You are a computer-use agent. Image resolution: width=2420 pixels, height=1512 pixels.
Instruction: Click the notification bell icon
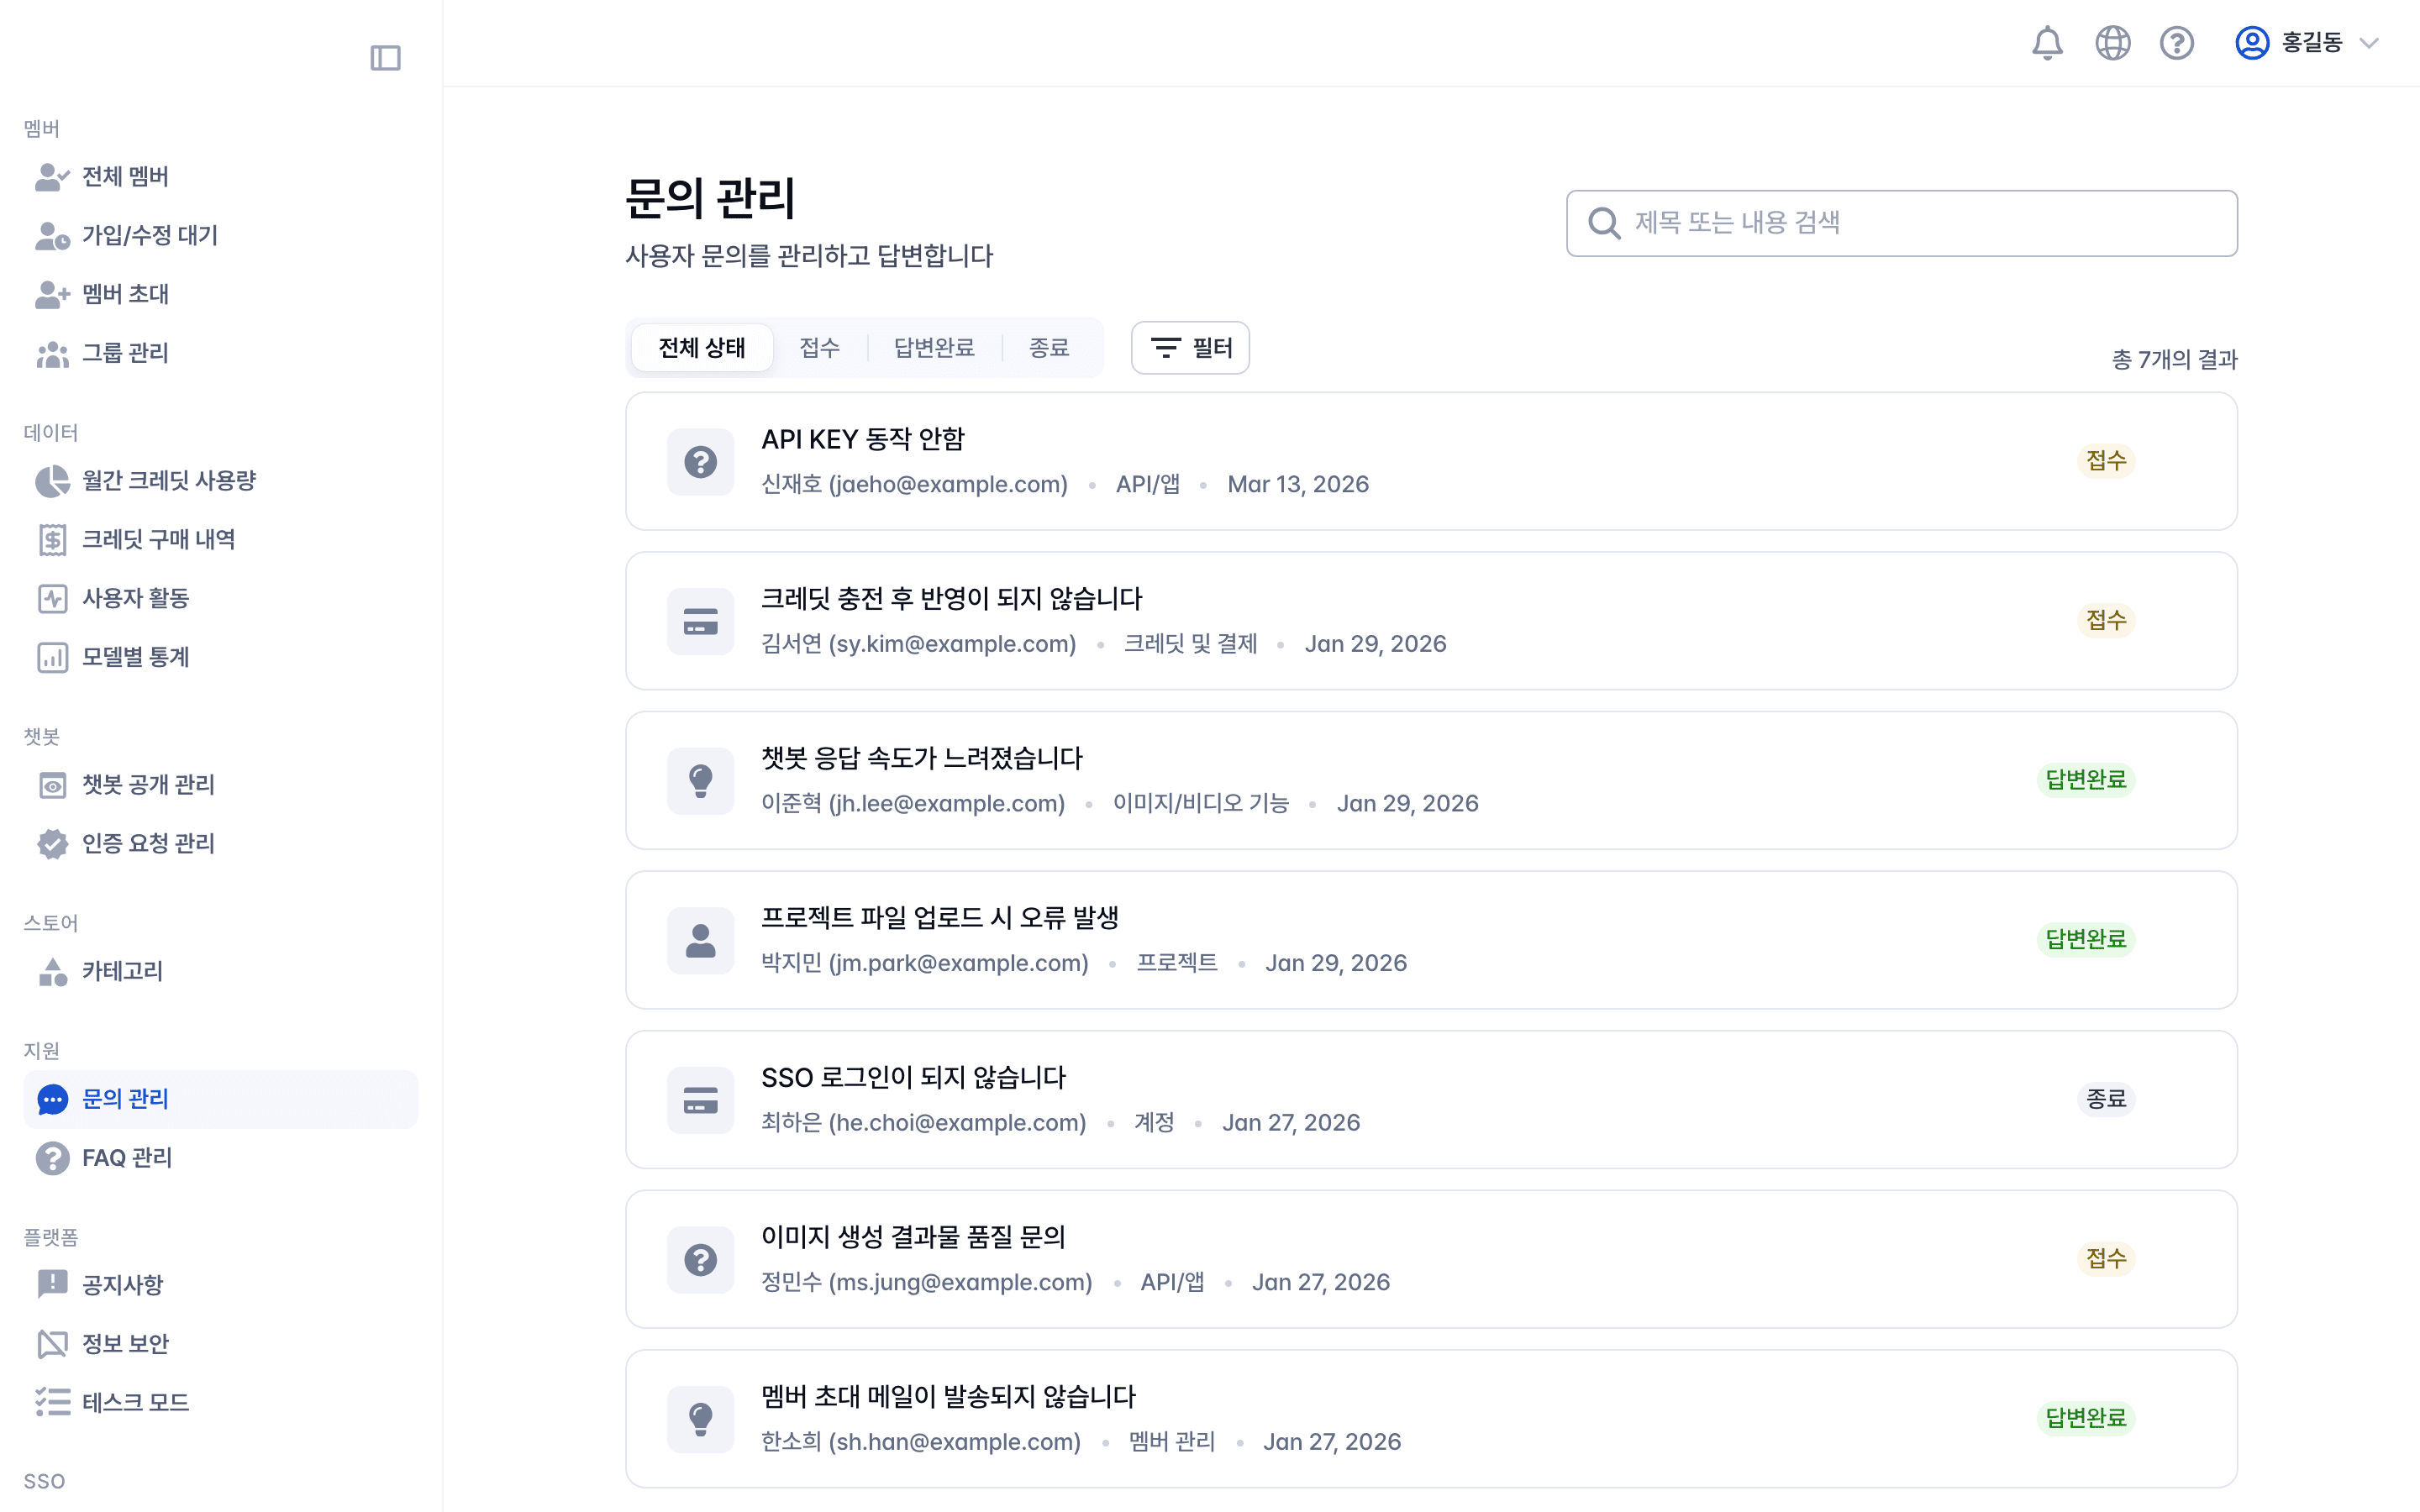tap(2047, 43)
